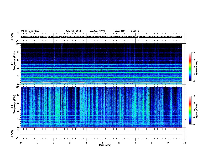Click time axis tick label "7"
Viewport: 208px width, 160px height.
[x=136, y=143]
